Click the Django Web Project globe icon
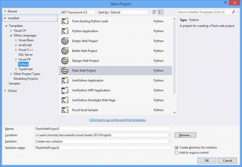 coord(65,60)
